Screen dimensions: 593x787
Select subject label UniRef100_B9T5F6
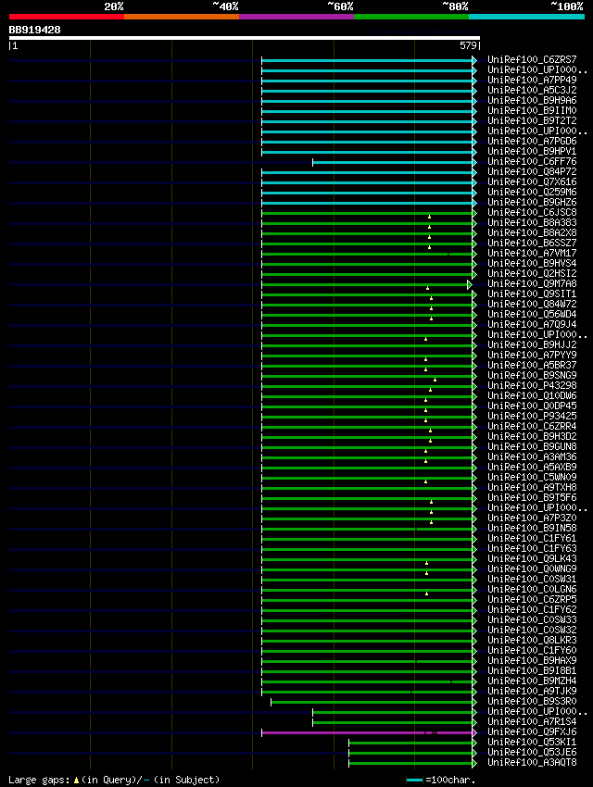(x=532, y=497)
